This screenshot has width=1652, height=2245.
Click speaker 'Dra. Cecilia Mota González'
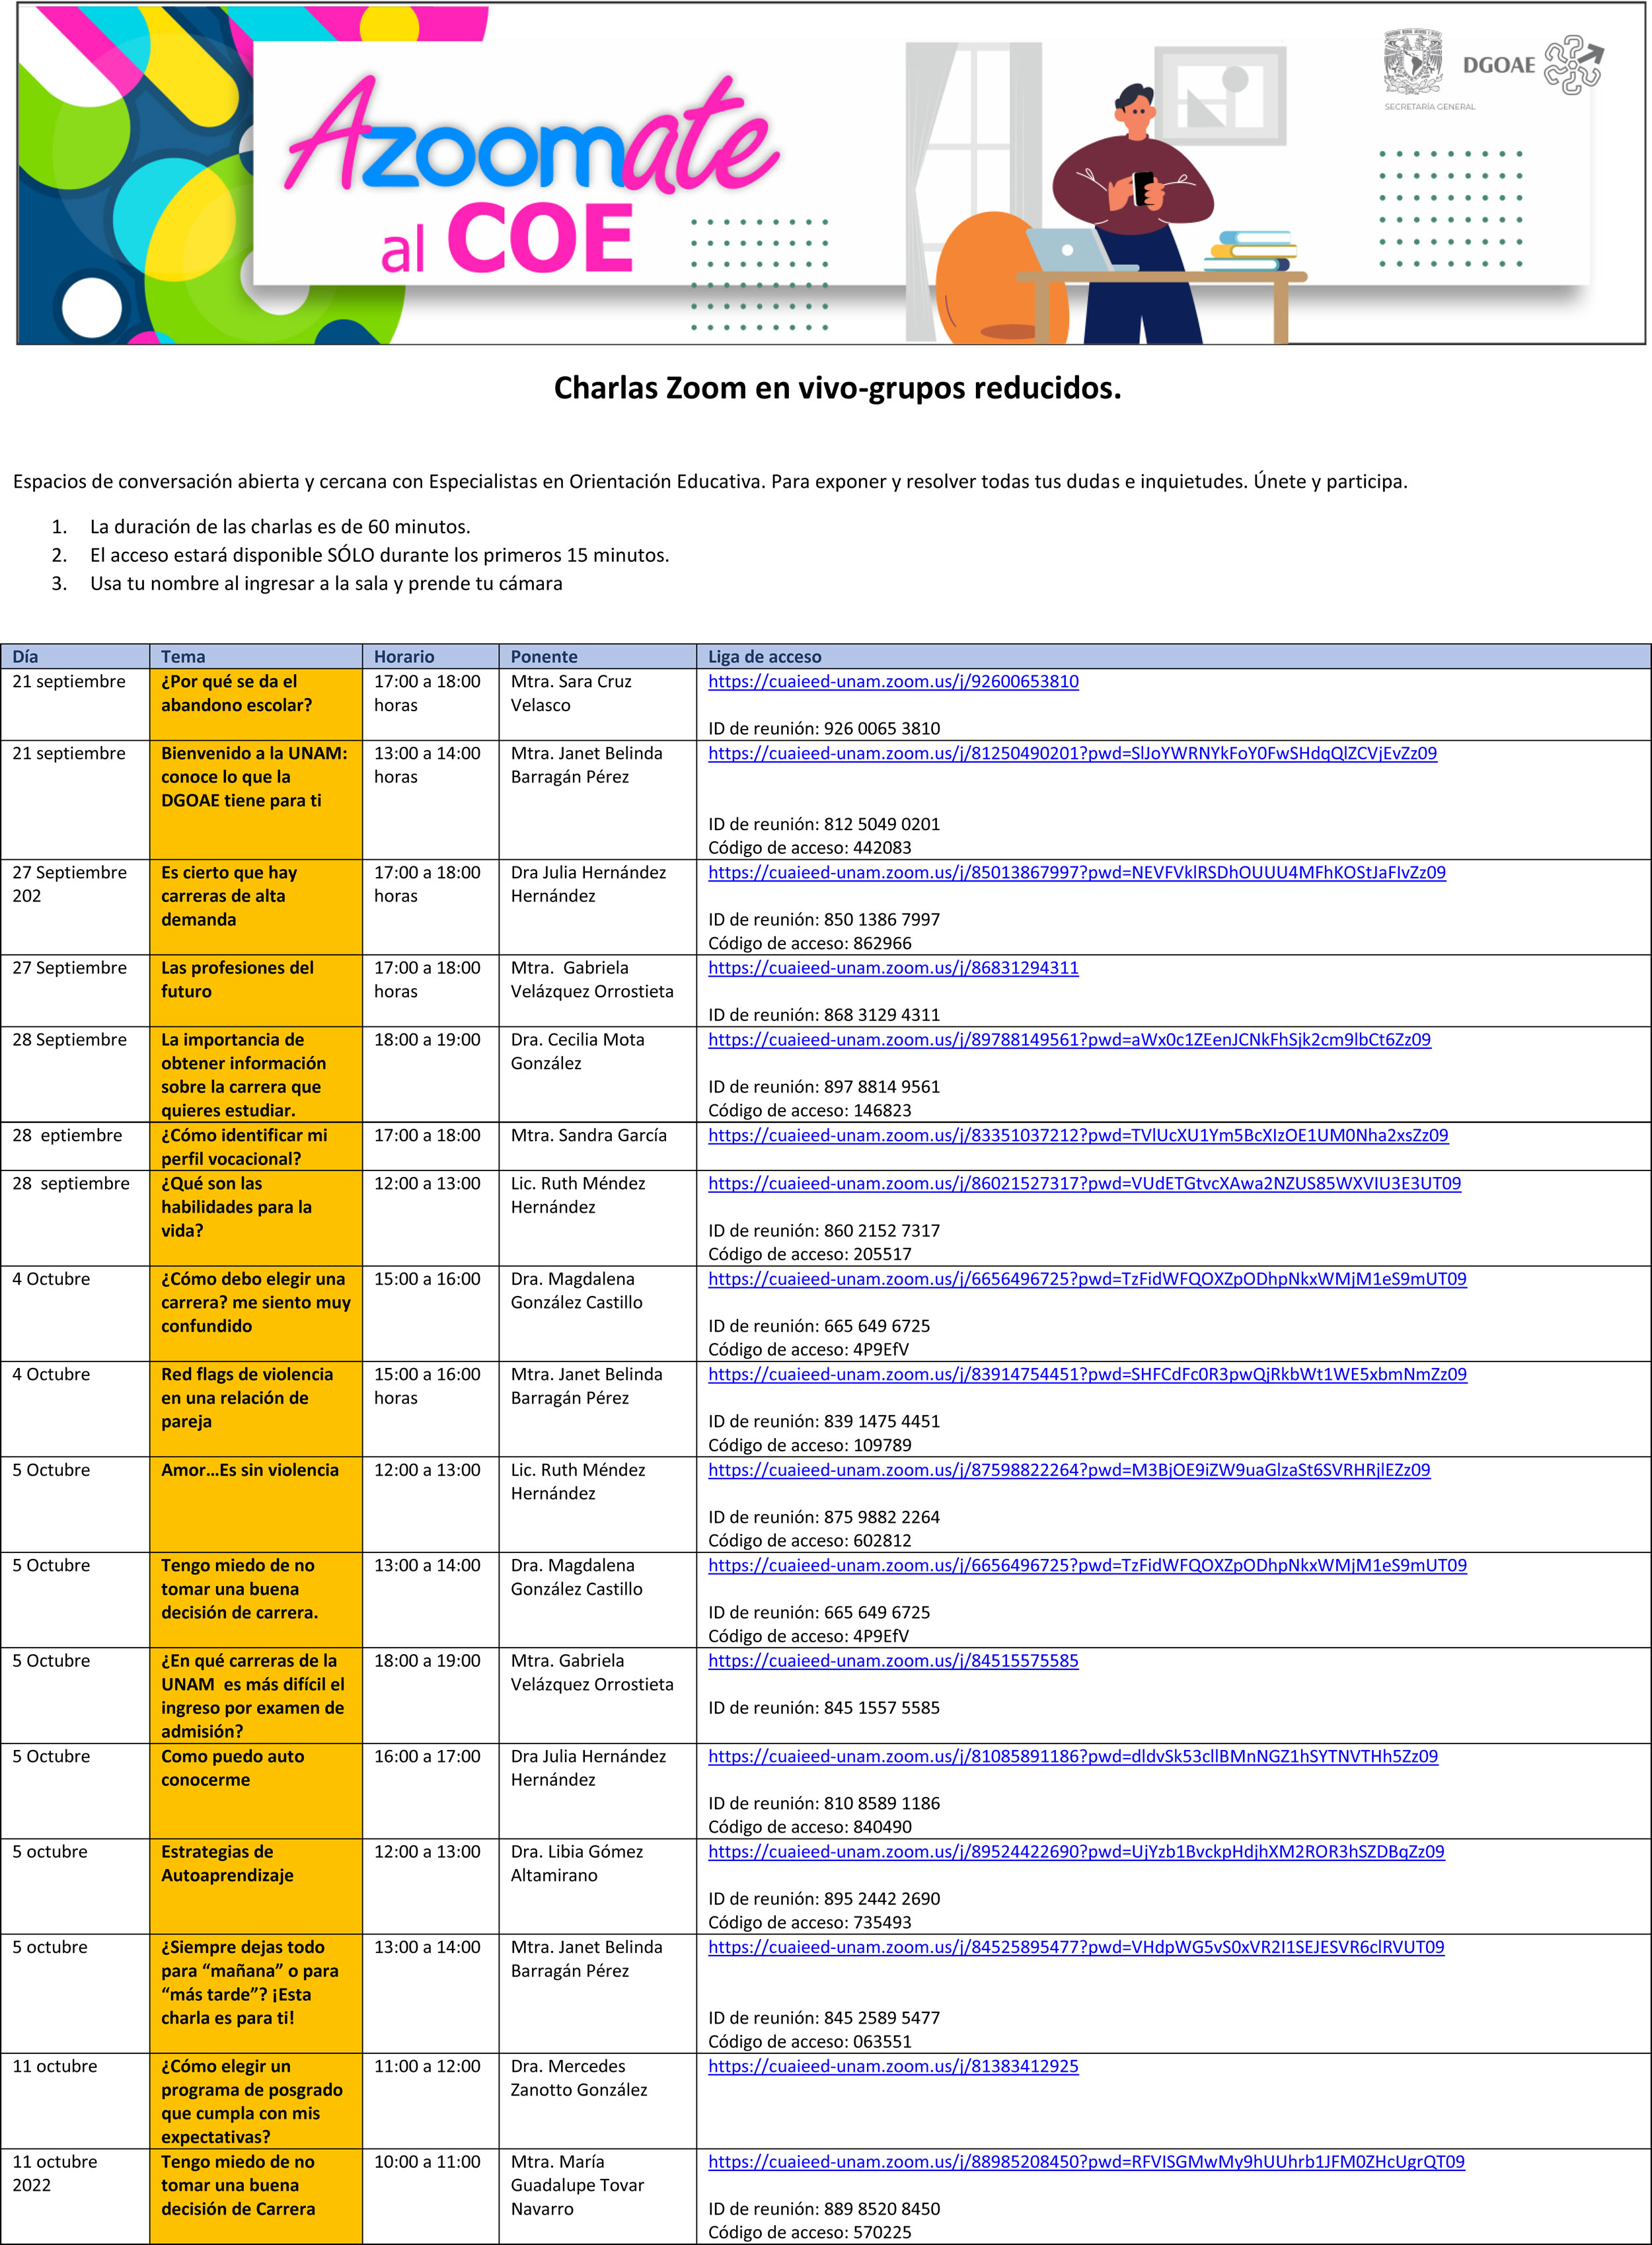click(577, 1052)
